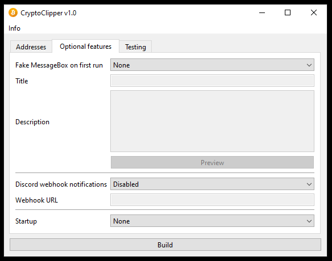The image size is (332, 261).
Task: Switch to the Testing tab
Action: [x=135, y=47]
